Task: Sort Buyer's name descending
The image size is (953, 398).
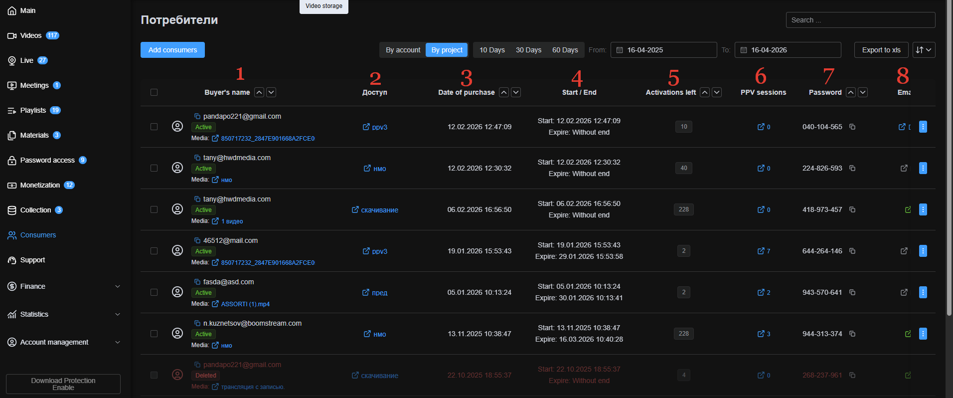Action: [271, 92]
